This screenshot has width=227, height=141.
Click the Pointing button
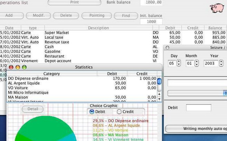[x=97, y=16]
